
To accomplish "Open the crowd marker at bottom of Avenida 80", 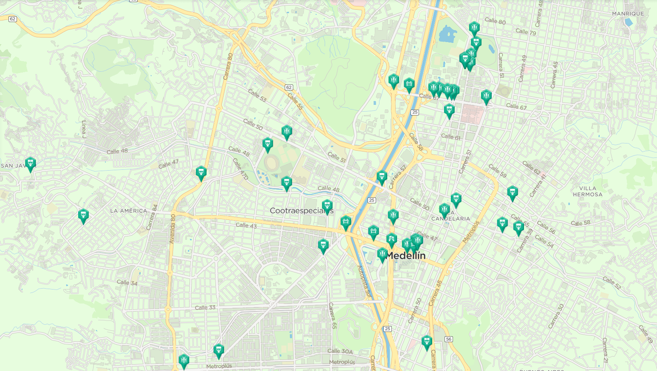I will [x=184, y=361].
